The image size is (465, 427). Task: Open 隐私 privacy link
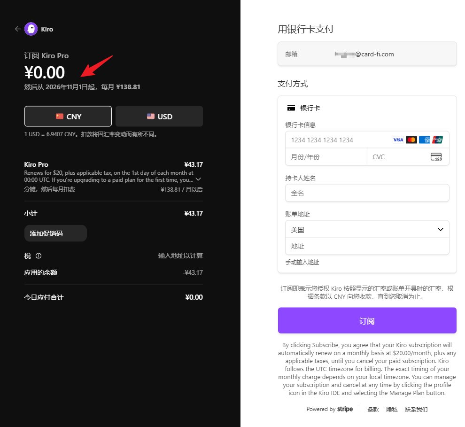click(x=392, y=410)
